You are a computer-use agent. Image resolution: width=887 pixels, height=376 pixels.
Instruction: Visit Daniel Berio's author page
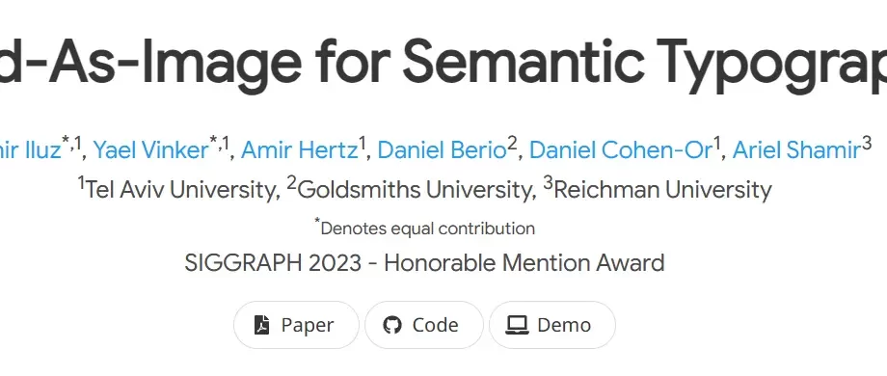pyautogui.click(x=442, y=150)
